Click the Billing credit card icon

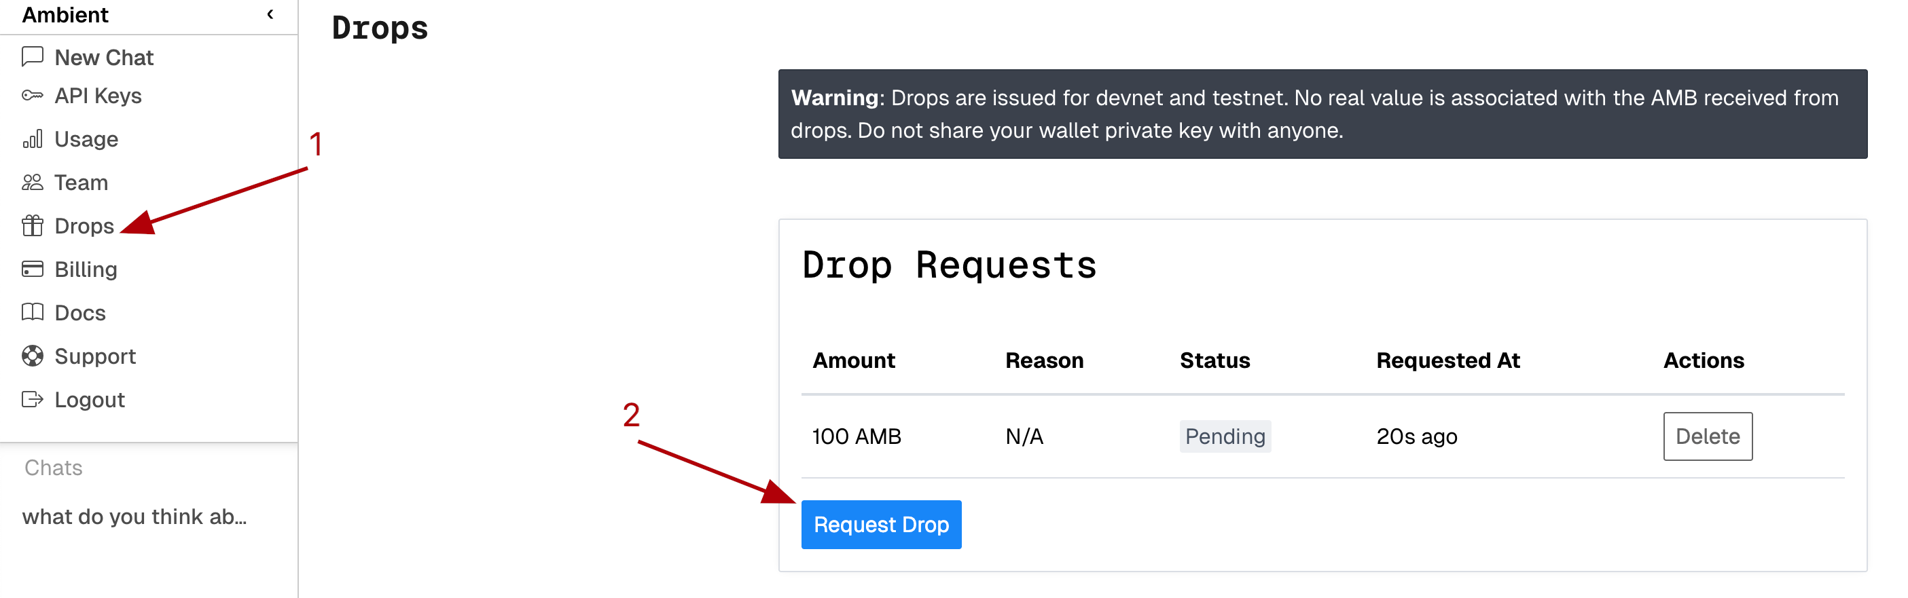tap(33, 269)
